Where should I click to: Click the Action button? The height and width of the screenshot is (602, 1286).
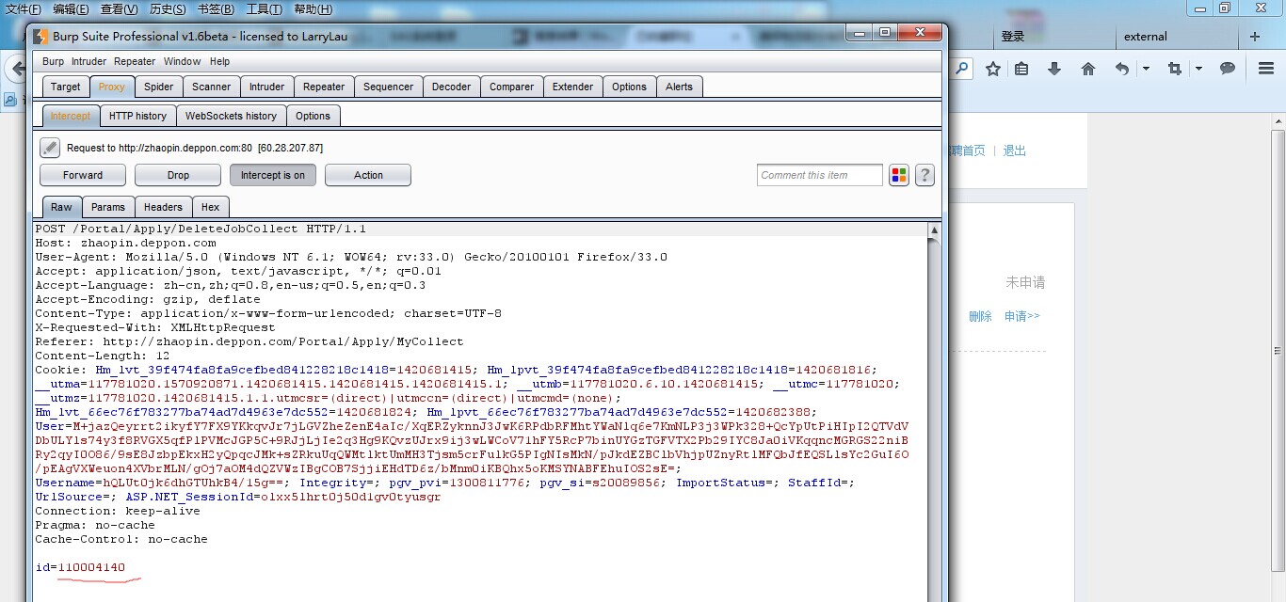pos(368,175)
